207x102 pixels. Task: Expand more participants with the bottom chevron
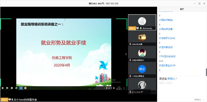click(x=142, y=92)
